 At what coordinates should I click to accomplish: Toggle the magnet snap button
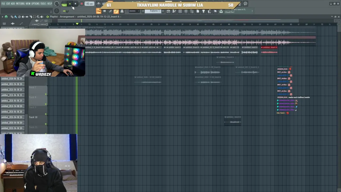tap(6, 17)
